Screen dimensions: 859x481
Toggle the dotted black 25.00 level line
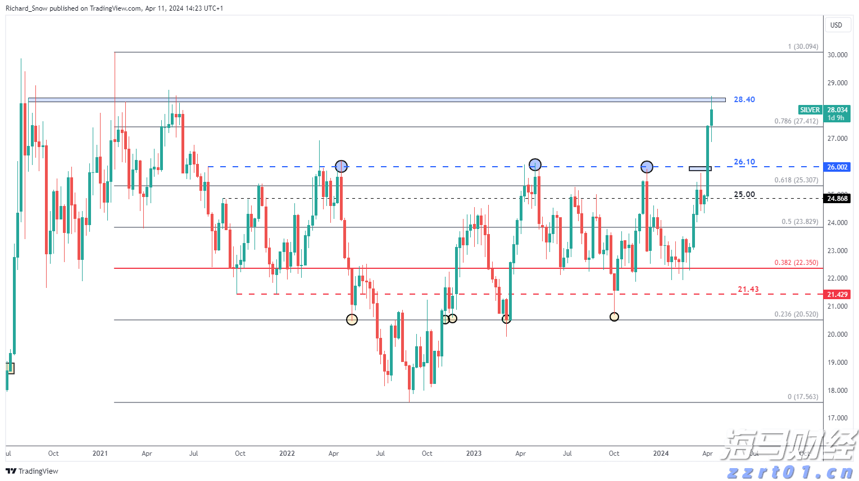click(393, 198)
